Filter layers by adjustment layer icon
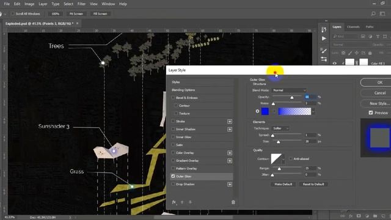The image size is (391, 220). point(370,37)
